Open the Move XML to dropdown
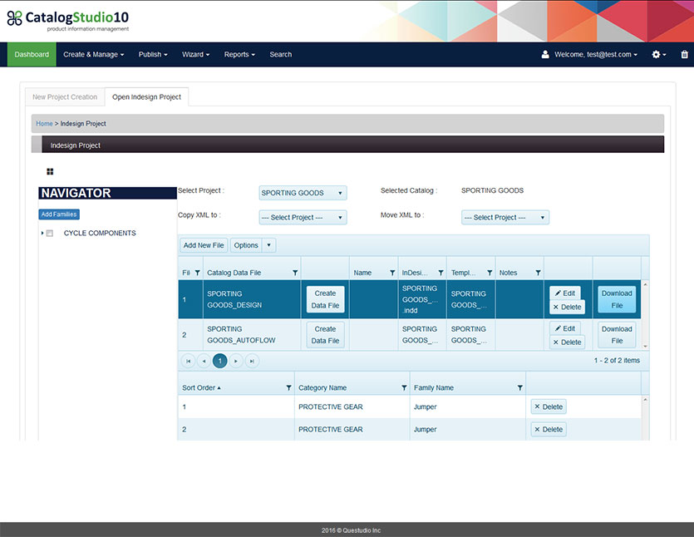 tap(505, 217)
